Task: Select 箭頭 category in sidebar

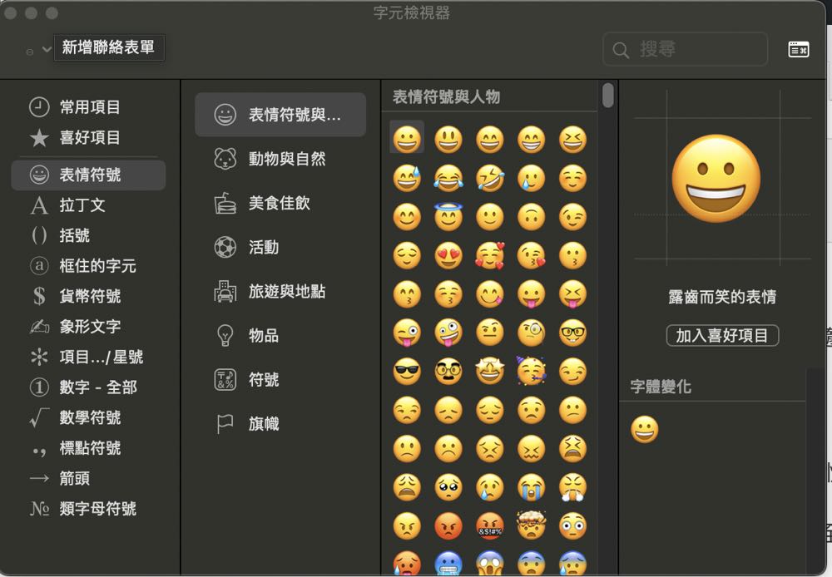Action: click(88, 478)
